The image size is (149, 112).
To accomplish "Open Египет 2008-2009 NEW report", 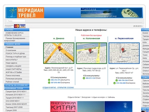I will pyautogui.click(x=17, y=104).
